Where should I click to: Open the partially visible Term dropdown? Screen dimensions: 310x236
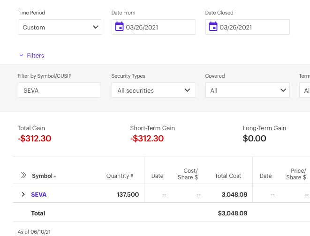point(305,90)
